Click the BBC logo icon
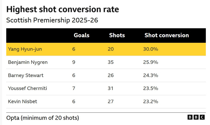Viewport: 210px width, 125px height. [x=196, y=118]
